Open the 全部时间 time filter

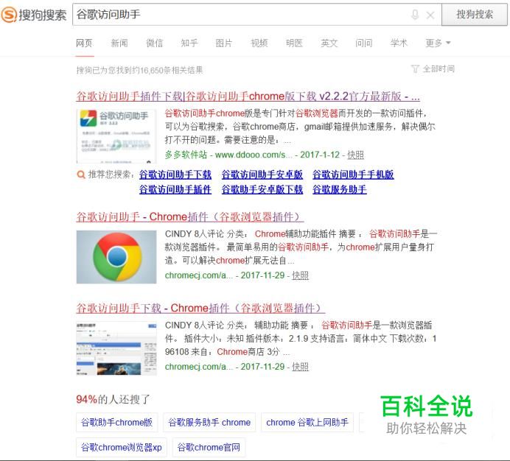(439, 69)
